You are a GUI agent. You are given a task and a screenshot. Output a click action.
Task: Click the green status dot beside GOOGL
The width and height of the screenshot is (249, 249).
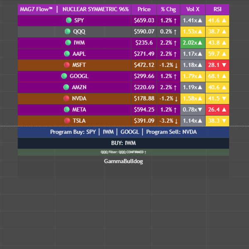coord(64,76)
